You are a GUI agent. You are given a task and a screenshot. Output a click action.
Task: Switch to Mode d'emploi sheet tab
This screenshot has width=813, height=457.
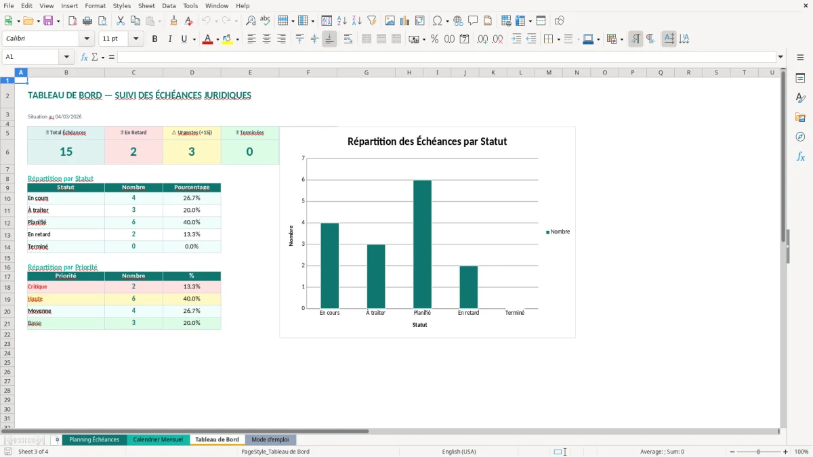270,440
